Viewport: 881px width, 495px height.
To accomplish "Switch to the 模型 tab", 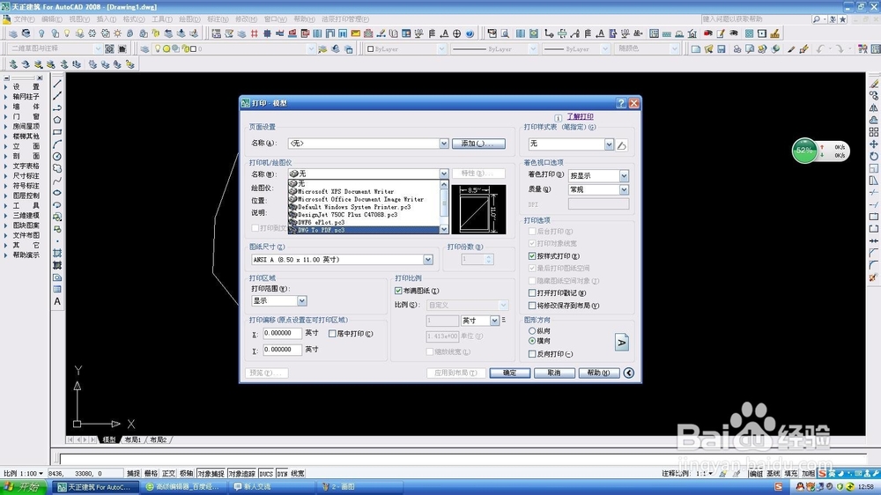I will pos(109,440).
